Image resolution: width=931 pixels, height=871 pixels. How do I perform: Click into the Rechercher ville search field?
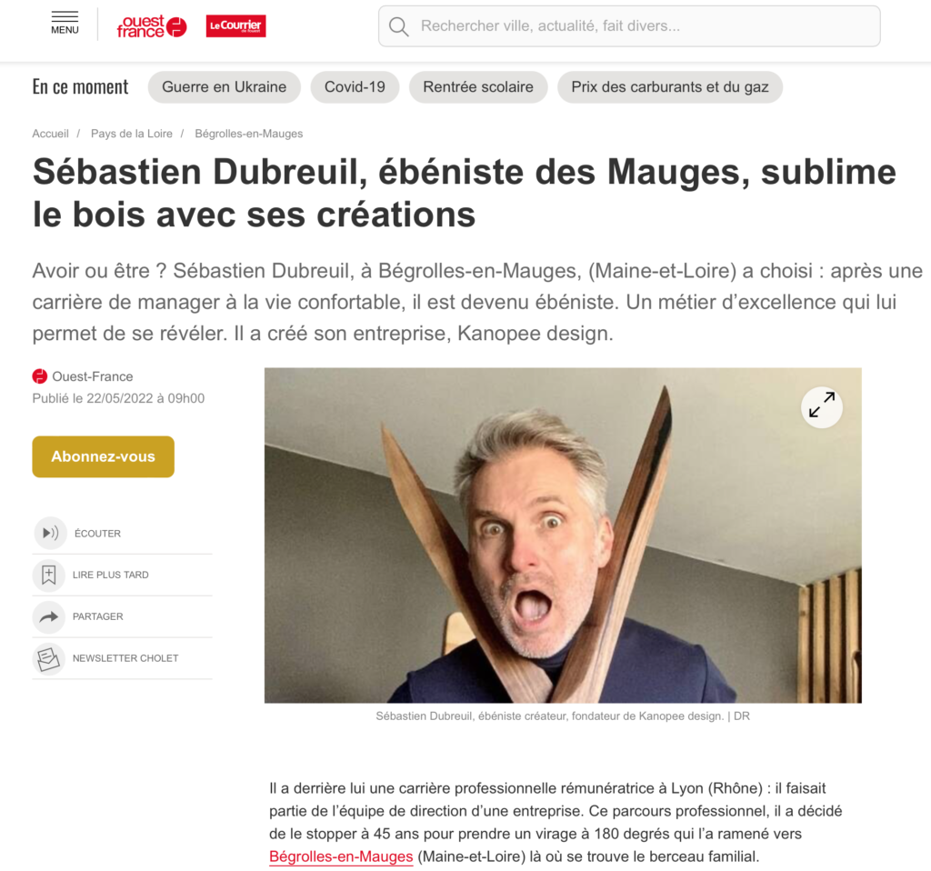(x=629, y=26)
